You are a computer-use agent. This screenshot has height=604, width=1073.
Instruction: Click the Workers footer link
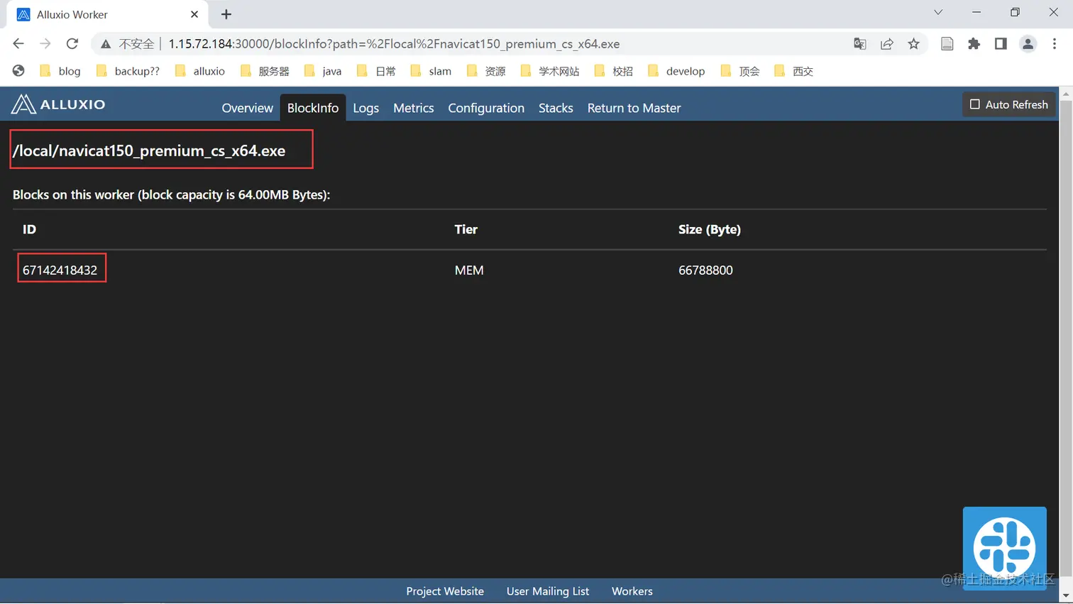tap(632, 591)
